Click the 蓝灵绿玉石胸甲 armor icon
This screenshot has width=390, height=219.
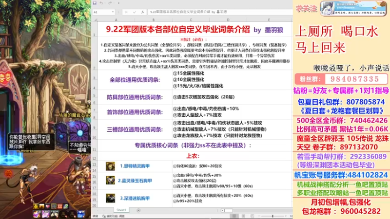[x=110, y=181]
